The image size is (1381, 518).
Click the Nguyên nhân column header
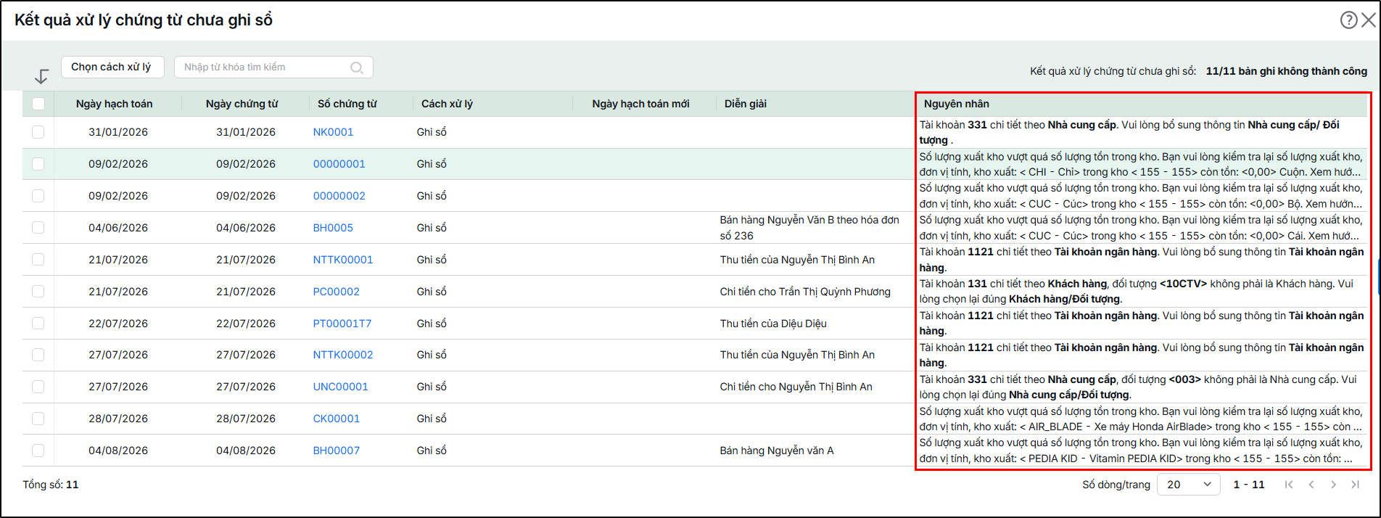point(956,104)
